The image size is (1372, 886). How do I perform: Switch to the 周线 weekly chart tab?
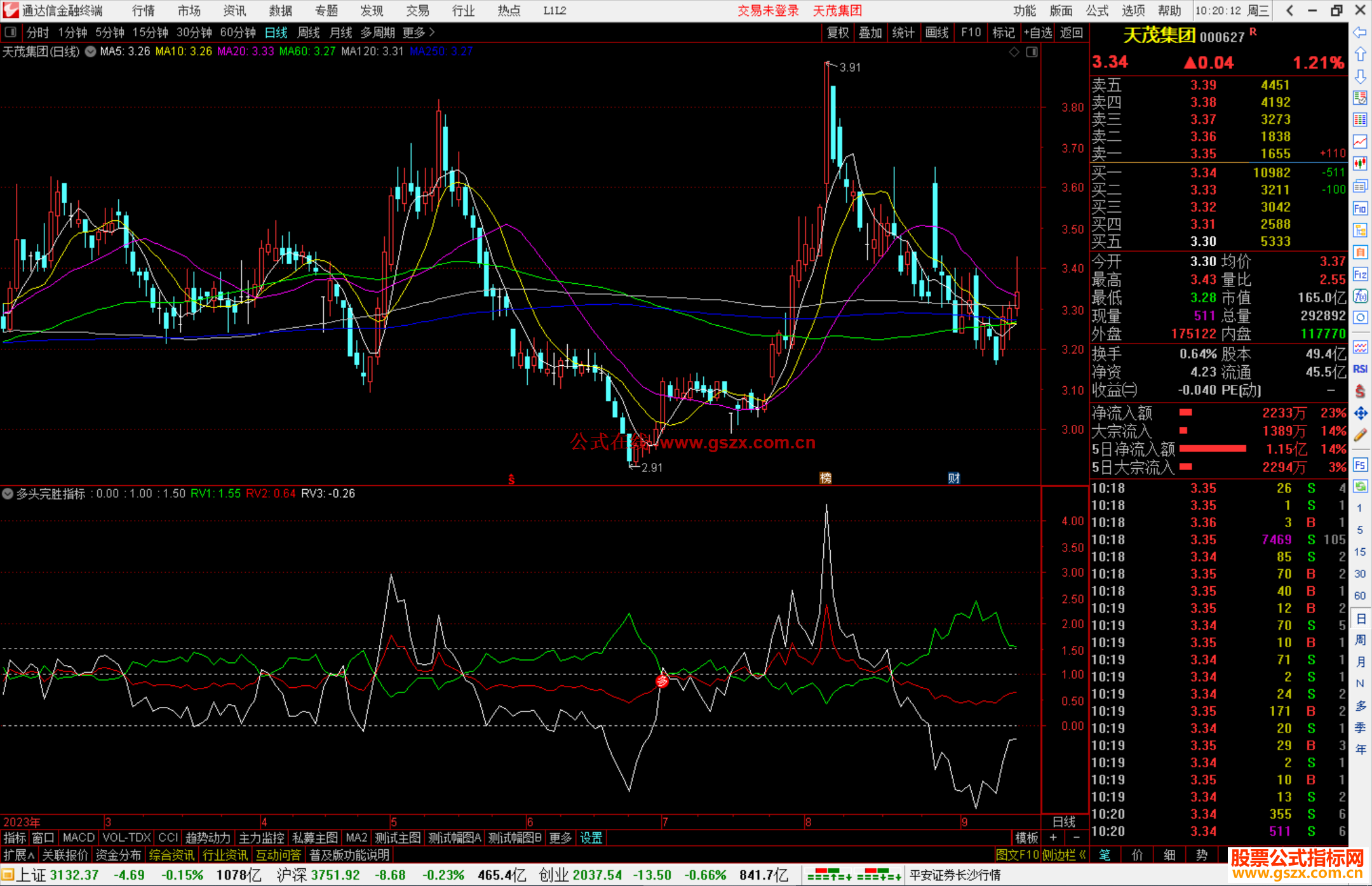[x=309, y=32]
